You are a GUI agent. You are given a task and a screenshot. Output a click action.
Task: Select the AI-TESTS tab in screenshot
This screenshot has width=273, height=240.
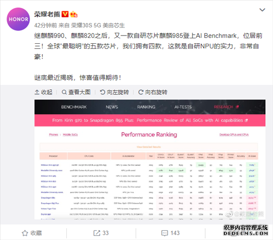(x=183, y=107)
